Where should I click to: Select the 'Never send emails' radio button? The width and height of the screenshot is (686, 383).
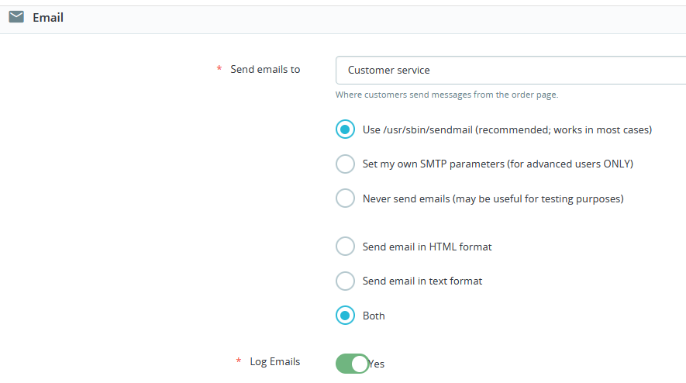(345, 198)
